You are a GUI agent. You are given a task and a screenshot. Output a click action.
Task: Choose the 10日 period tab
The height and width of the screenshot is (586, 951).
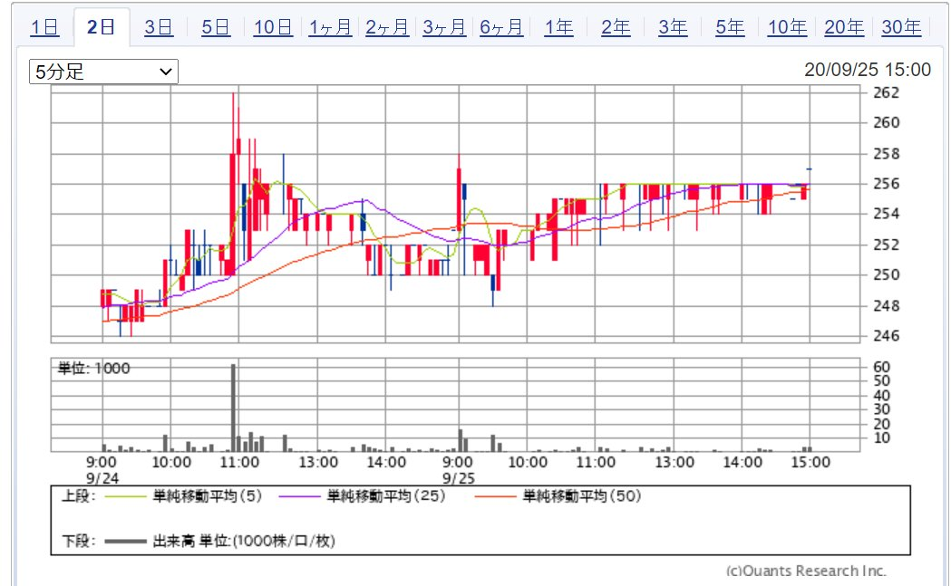pos(273,27)
